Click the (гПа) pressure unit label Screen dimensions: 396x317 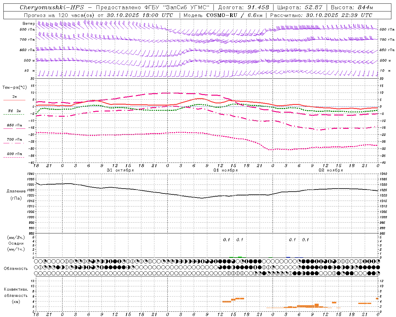16,198
